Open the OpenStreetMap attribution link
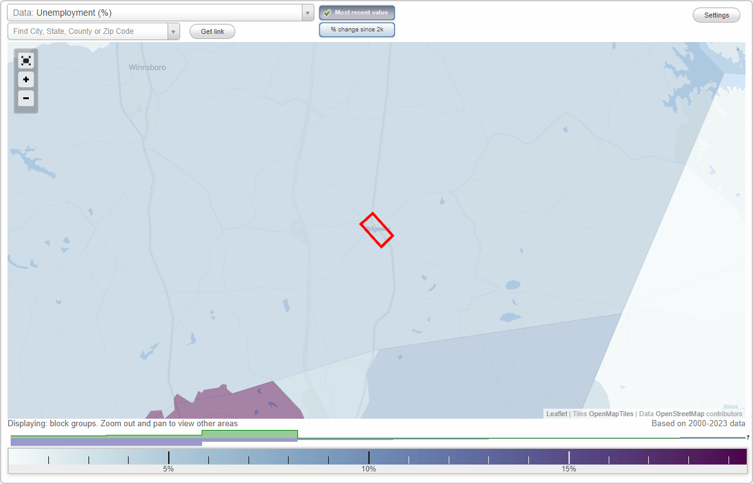753x484 pixels. (x=680, y=414)
